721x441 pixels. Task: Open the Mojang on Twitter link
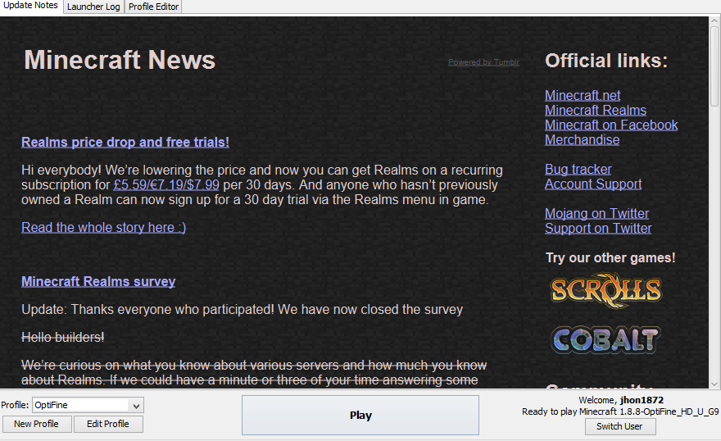pos(596,213)
